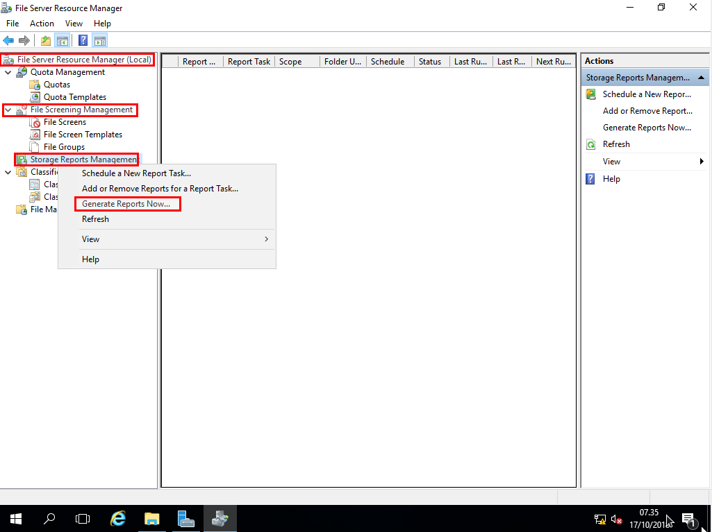
Task: Click the File Management Tasks folder icon
Action: (x=22, y=209)
